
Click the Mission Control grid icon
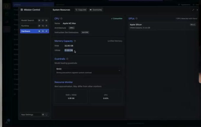(22, 10)
